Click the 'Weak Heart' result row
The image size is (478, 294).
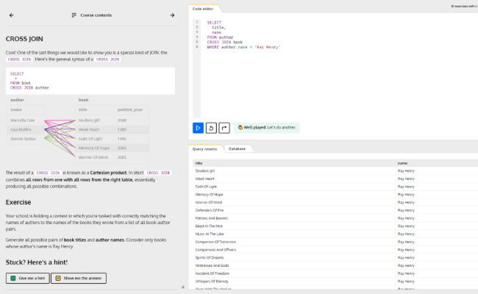pyautogui.click(x=335, y=179)
